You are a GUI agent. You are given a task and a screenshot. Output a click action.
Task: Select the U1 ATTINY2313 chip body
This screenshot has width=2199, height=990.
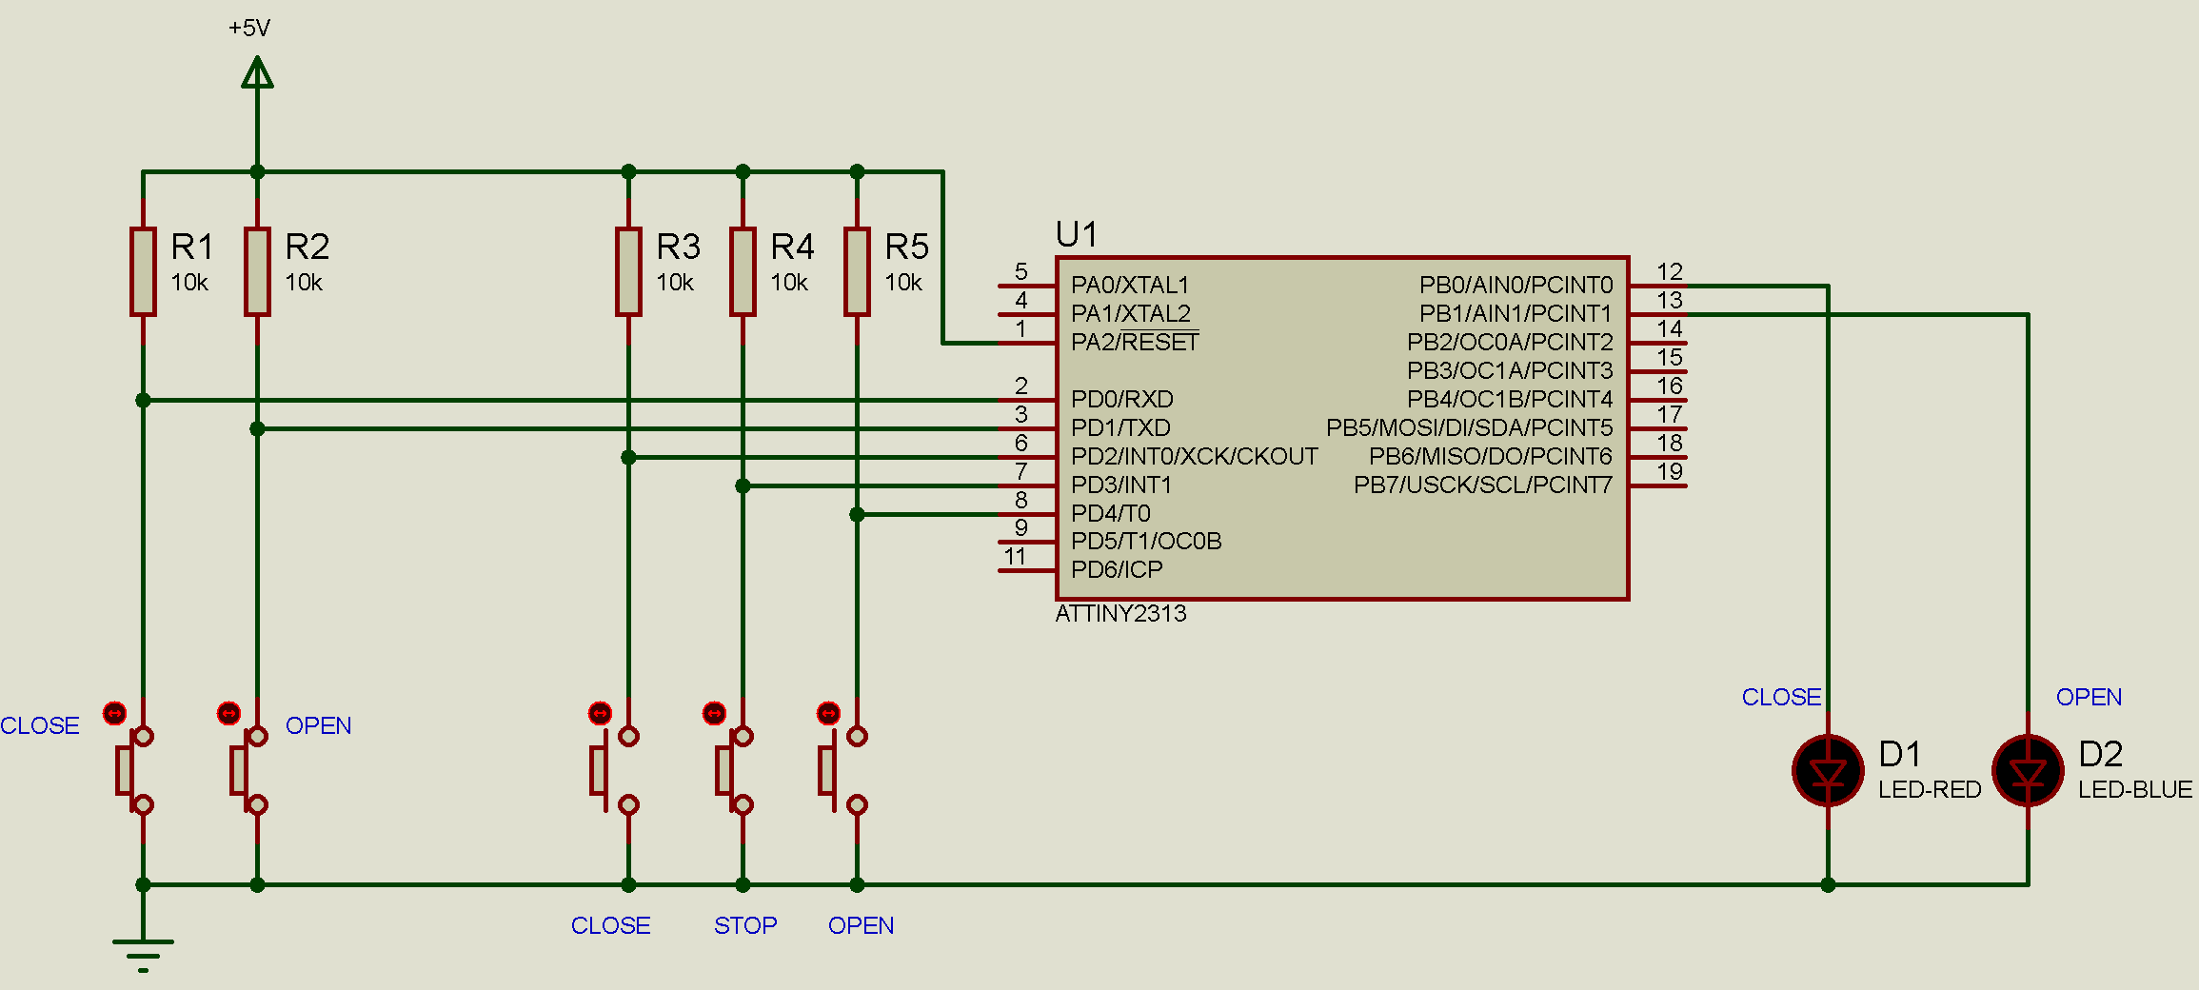point(1342,428)
